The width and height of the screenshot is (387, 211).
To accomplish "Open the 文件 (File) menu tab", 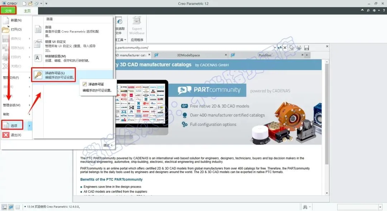I will pyautogui.click(x=8, y=11).
